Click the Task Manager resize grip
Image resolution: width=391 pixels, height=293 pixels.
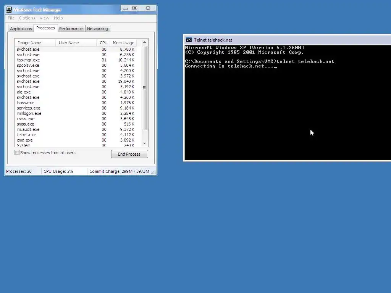tap(153, 172)
